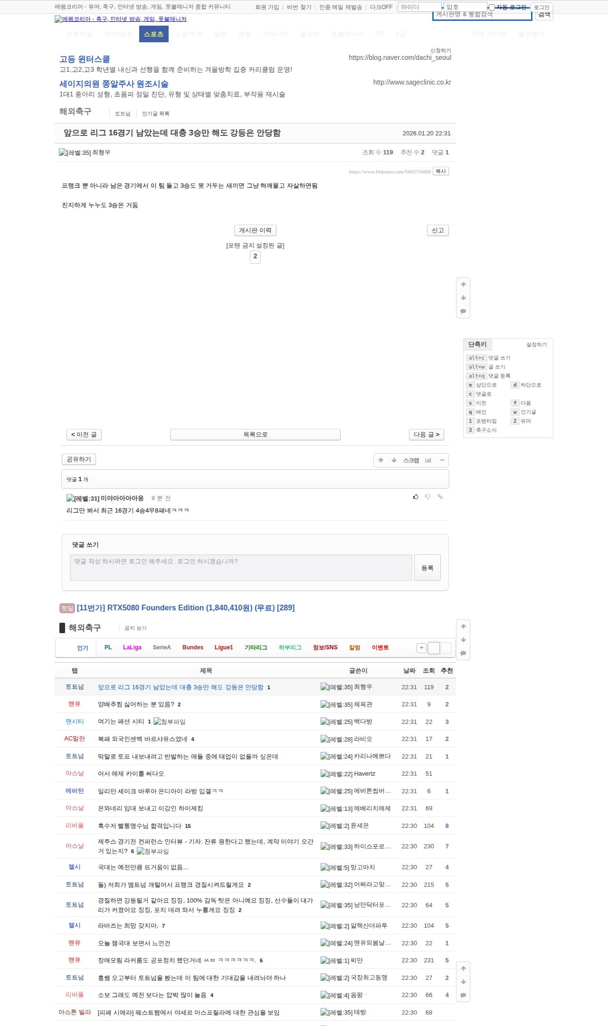The height and width of the screenshot is (1026, 608).
Task: Open the 스포츠 menu in the main navigation
Action: tap(154, 34)
